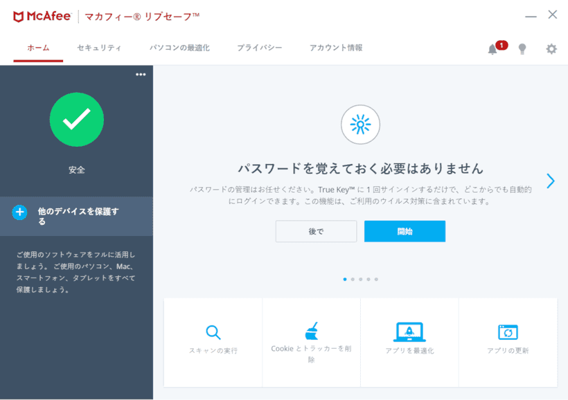Advance the carousel with the right chevron
This screenshot has height=400, width=568.
coord(550,181)
